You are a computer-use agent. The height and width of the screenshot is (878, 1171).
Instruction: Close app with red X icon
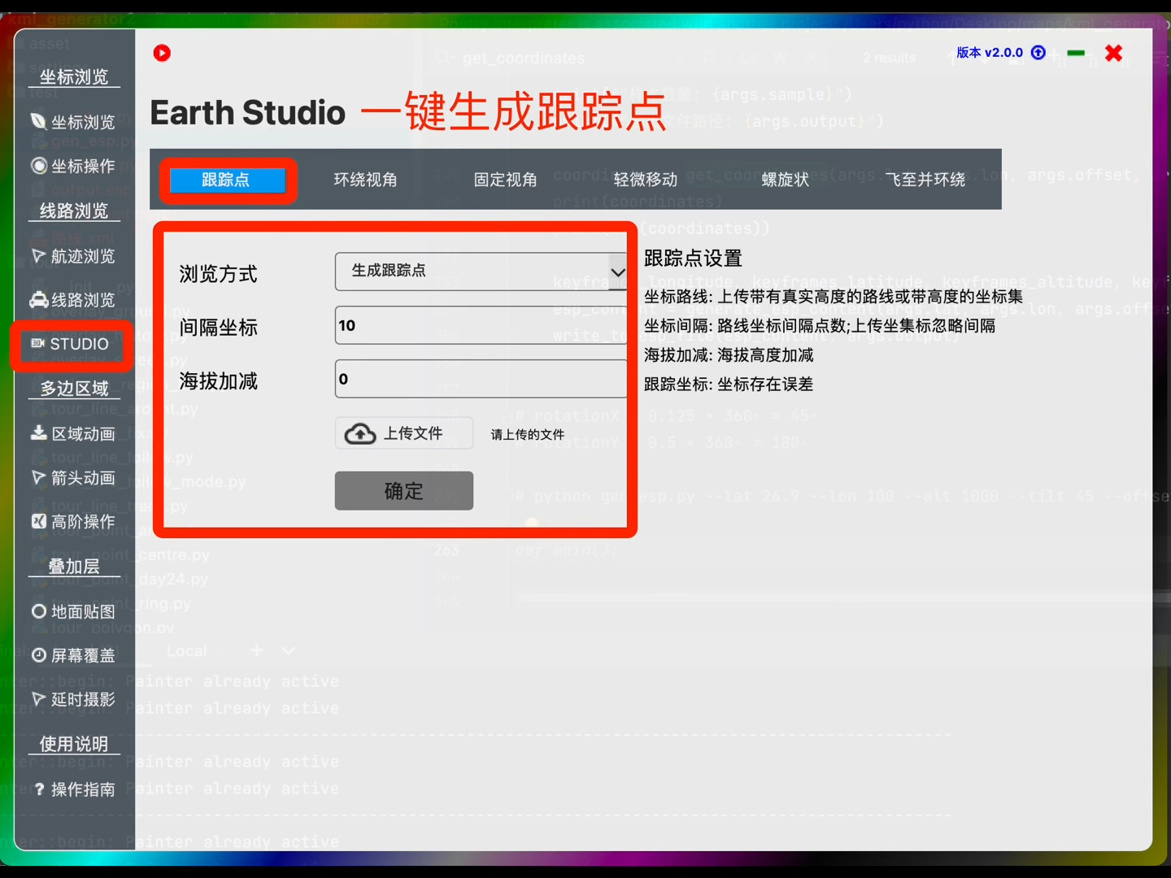click(1114, 53)
